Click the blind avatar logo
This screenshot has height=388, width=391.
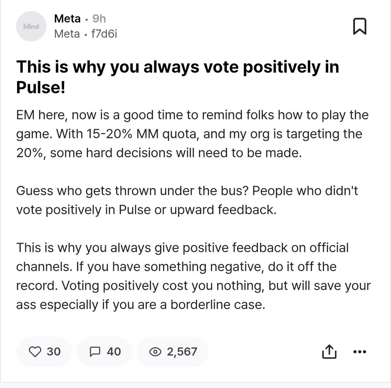coord(31,26)
